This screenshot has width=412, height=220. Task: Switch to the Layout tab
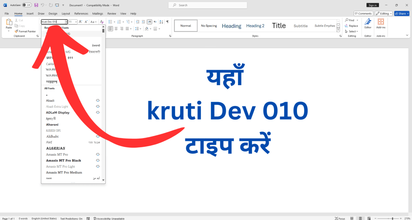(x=66, y=13)
